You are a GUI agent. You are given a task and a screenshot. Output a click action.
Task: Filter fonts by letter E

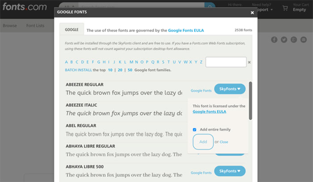(x=88, y=62)
